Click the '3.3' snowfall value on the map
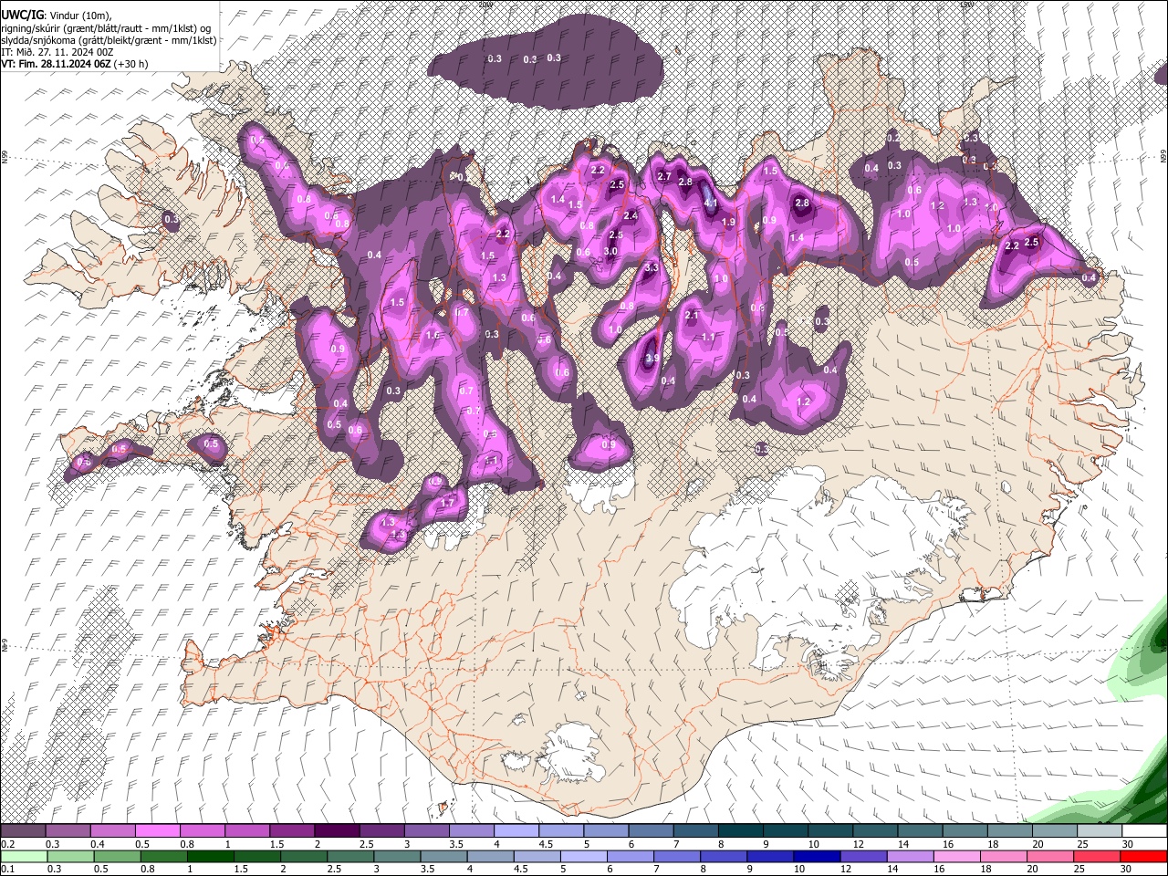 (652, 267)
